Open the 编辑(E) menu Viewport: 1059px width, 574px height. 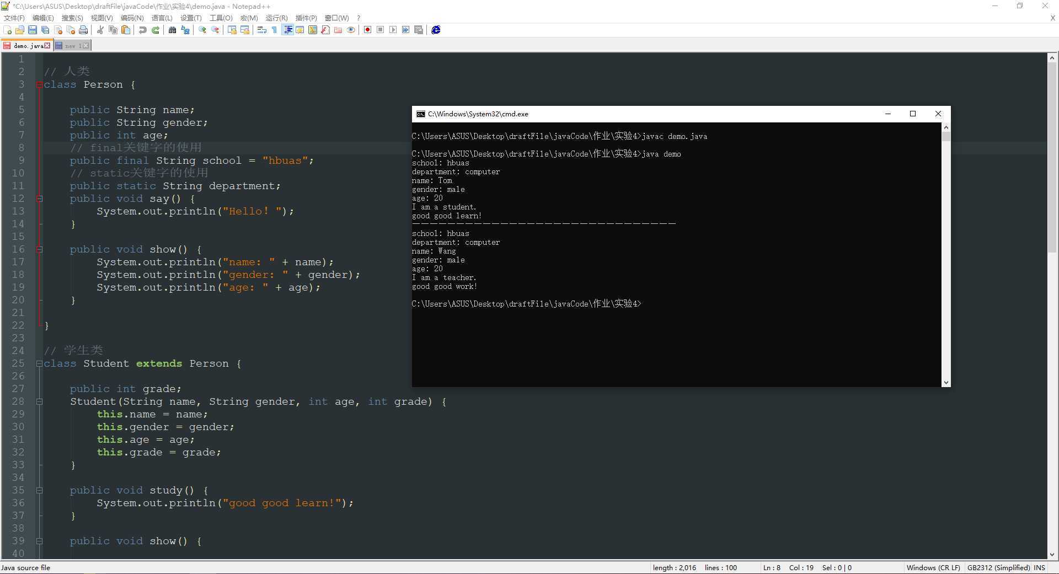[x=43, y=18]
